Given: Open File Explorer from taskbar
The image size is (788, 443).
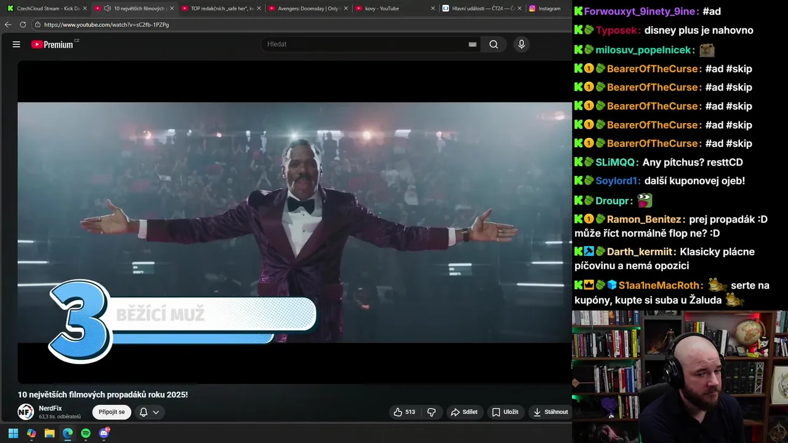Looking at the screenshot, I should [x=49, y=433].
